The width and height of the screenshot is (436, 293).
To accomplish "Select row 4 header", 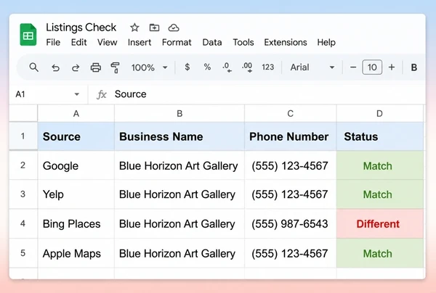I will tap(23, 223).
